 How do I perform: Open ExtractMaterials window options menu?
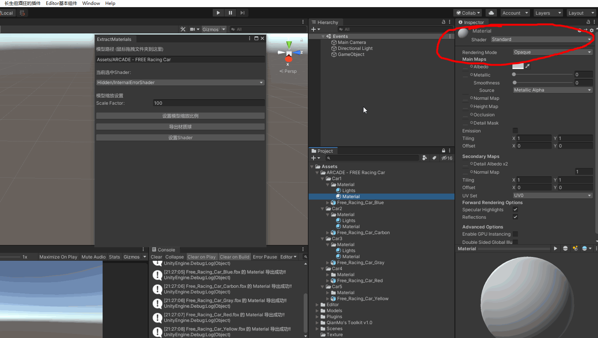(250, 39)
